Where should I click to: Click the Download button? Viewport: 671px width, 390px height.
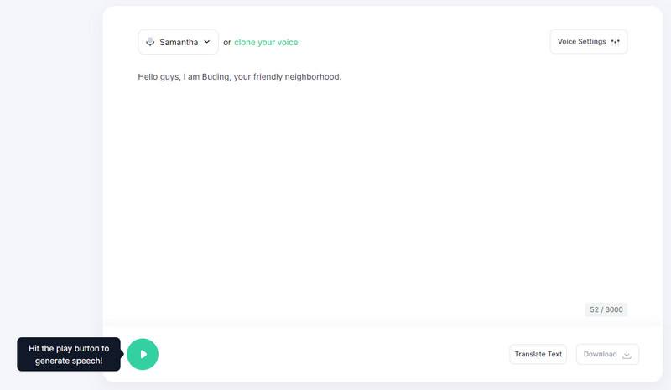(607, 354)
